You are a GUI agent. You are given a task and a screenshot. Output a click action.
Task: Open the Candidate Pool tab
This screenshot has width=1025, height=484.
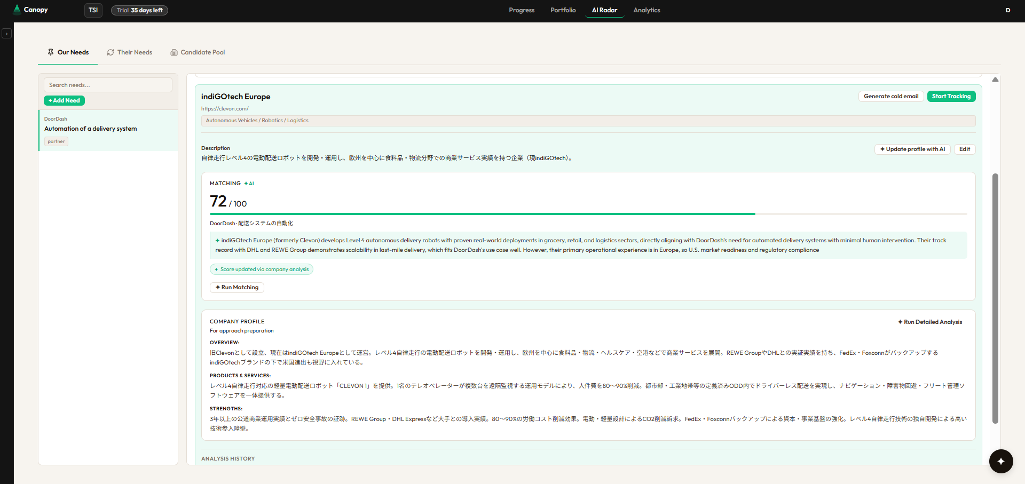point(198,52)
